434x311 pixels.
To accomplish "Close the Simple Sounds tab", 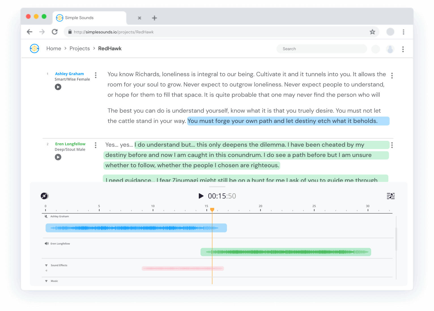I will pos(139,18).
